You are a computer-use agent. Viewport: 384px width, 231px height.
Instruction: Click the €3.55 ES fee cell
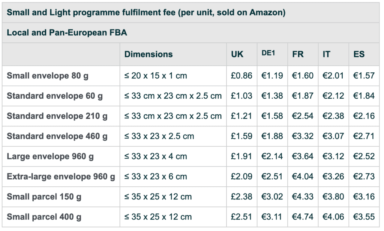pos(364,217)
